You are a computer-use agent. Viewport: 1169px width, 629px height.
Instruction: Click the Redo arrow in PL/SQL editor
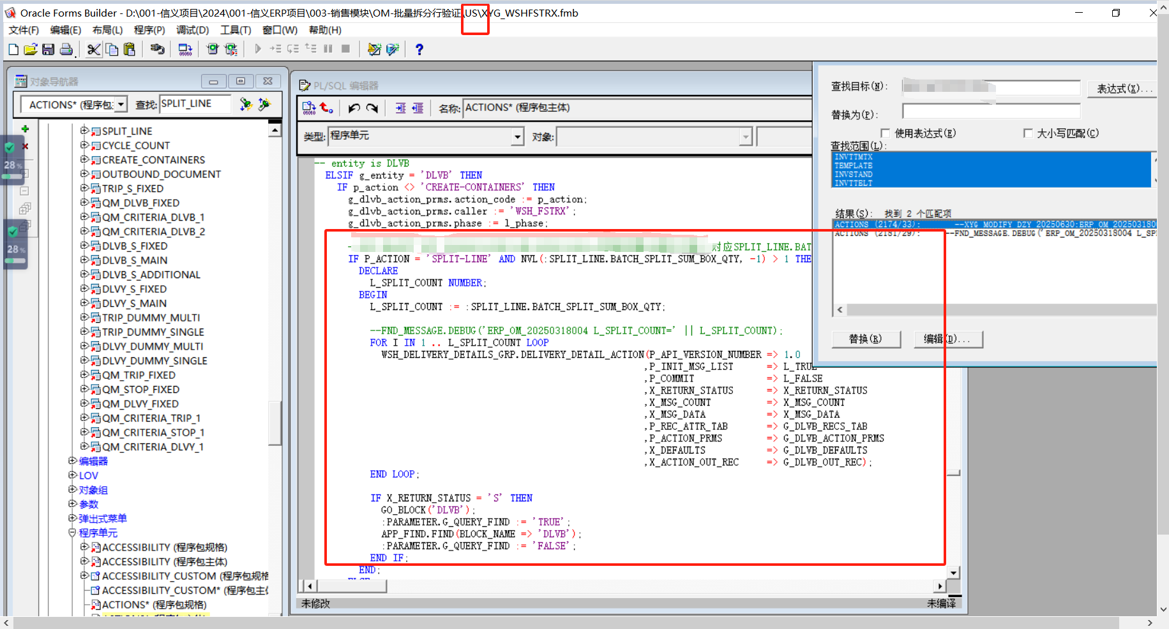tap(372, 108)
